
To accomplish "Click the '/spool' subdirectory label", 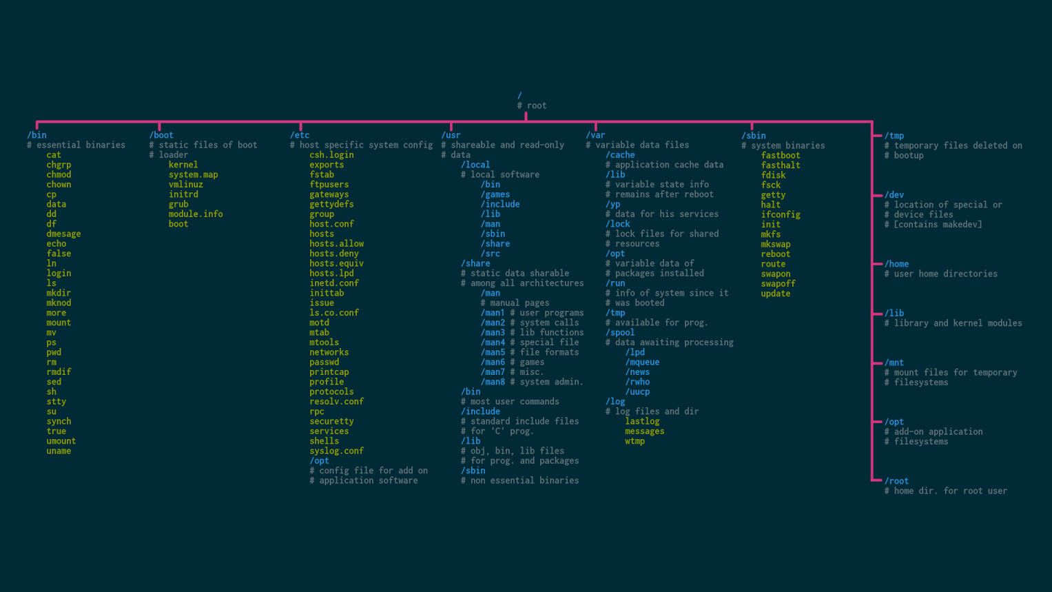I will pos(620,332).
